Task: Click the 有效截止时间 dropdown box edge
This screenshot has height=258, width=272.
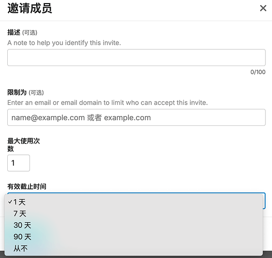Action: click(x=264, y=201)
